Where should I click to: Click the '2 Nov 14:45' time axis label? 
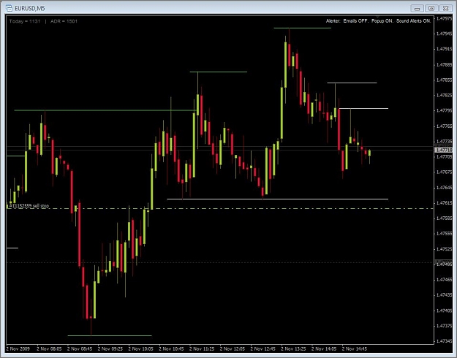[x=354, y=349]
